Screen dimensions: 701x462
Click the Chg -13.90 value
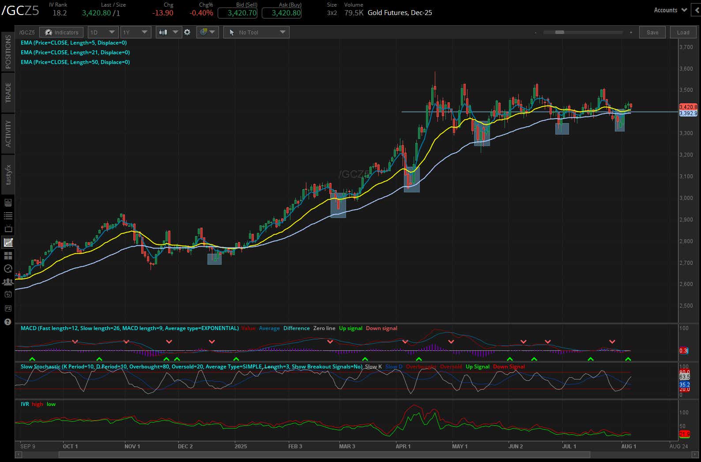tap(162, 13)
